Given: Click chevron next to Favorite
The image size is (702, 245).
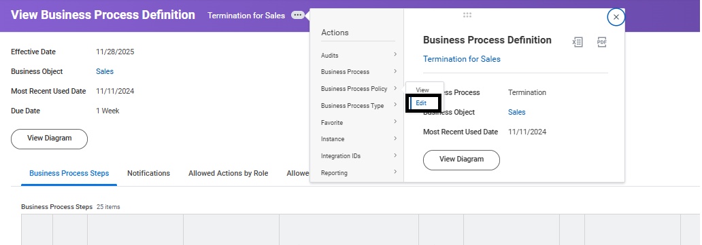Looking at the screenshot, I should 395,121.
